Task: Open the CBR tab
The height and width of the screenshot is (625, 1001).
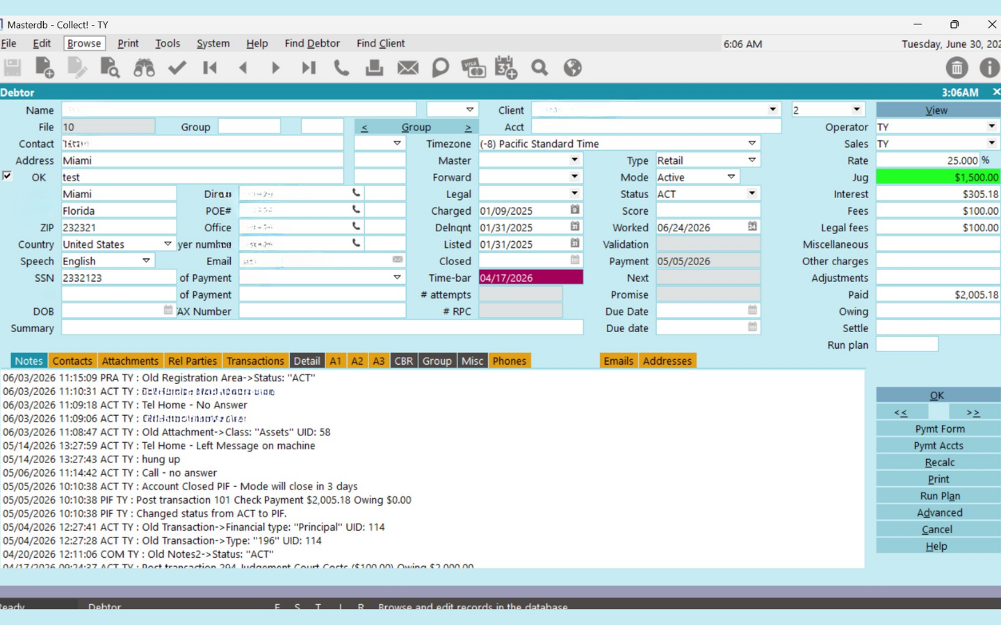Action: [x=403, y=360]
